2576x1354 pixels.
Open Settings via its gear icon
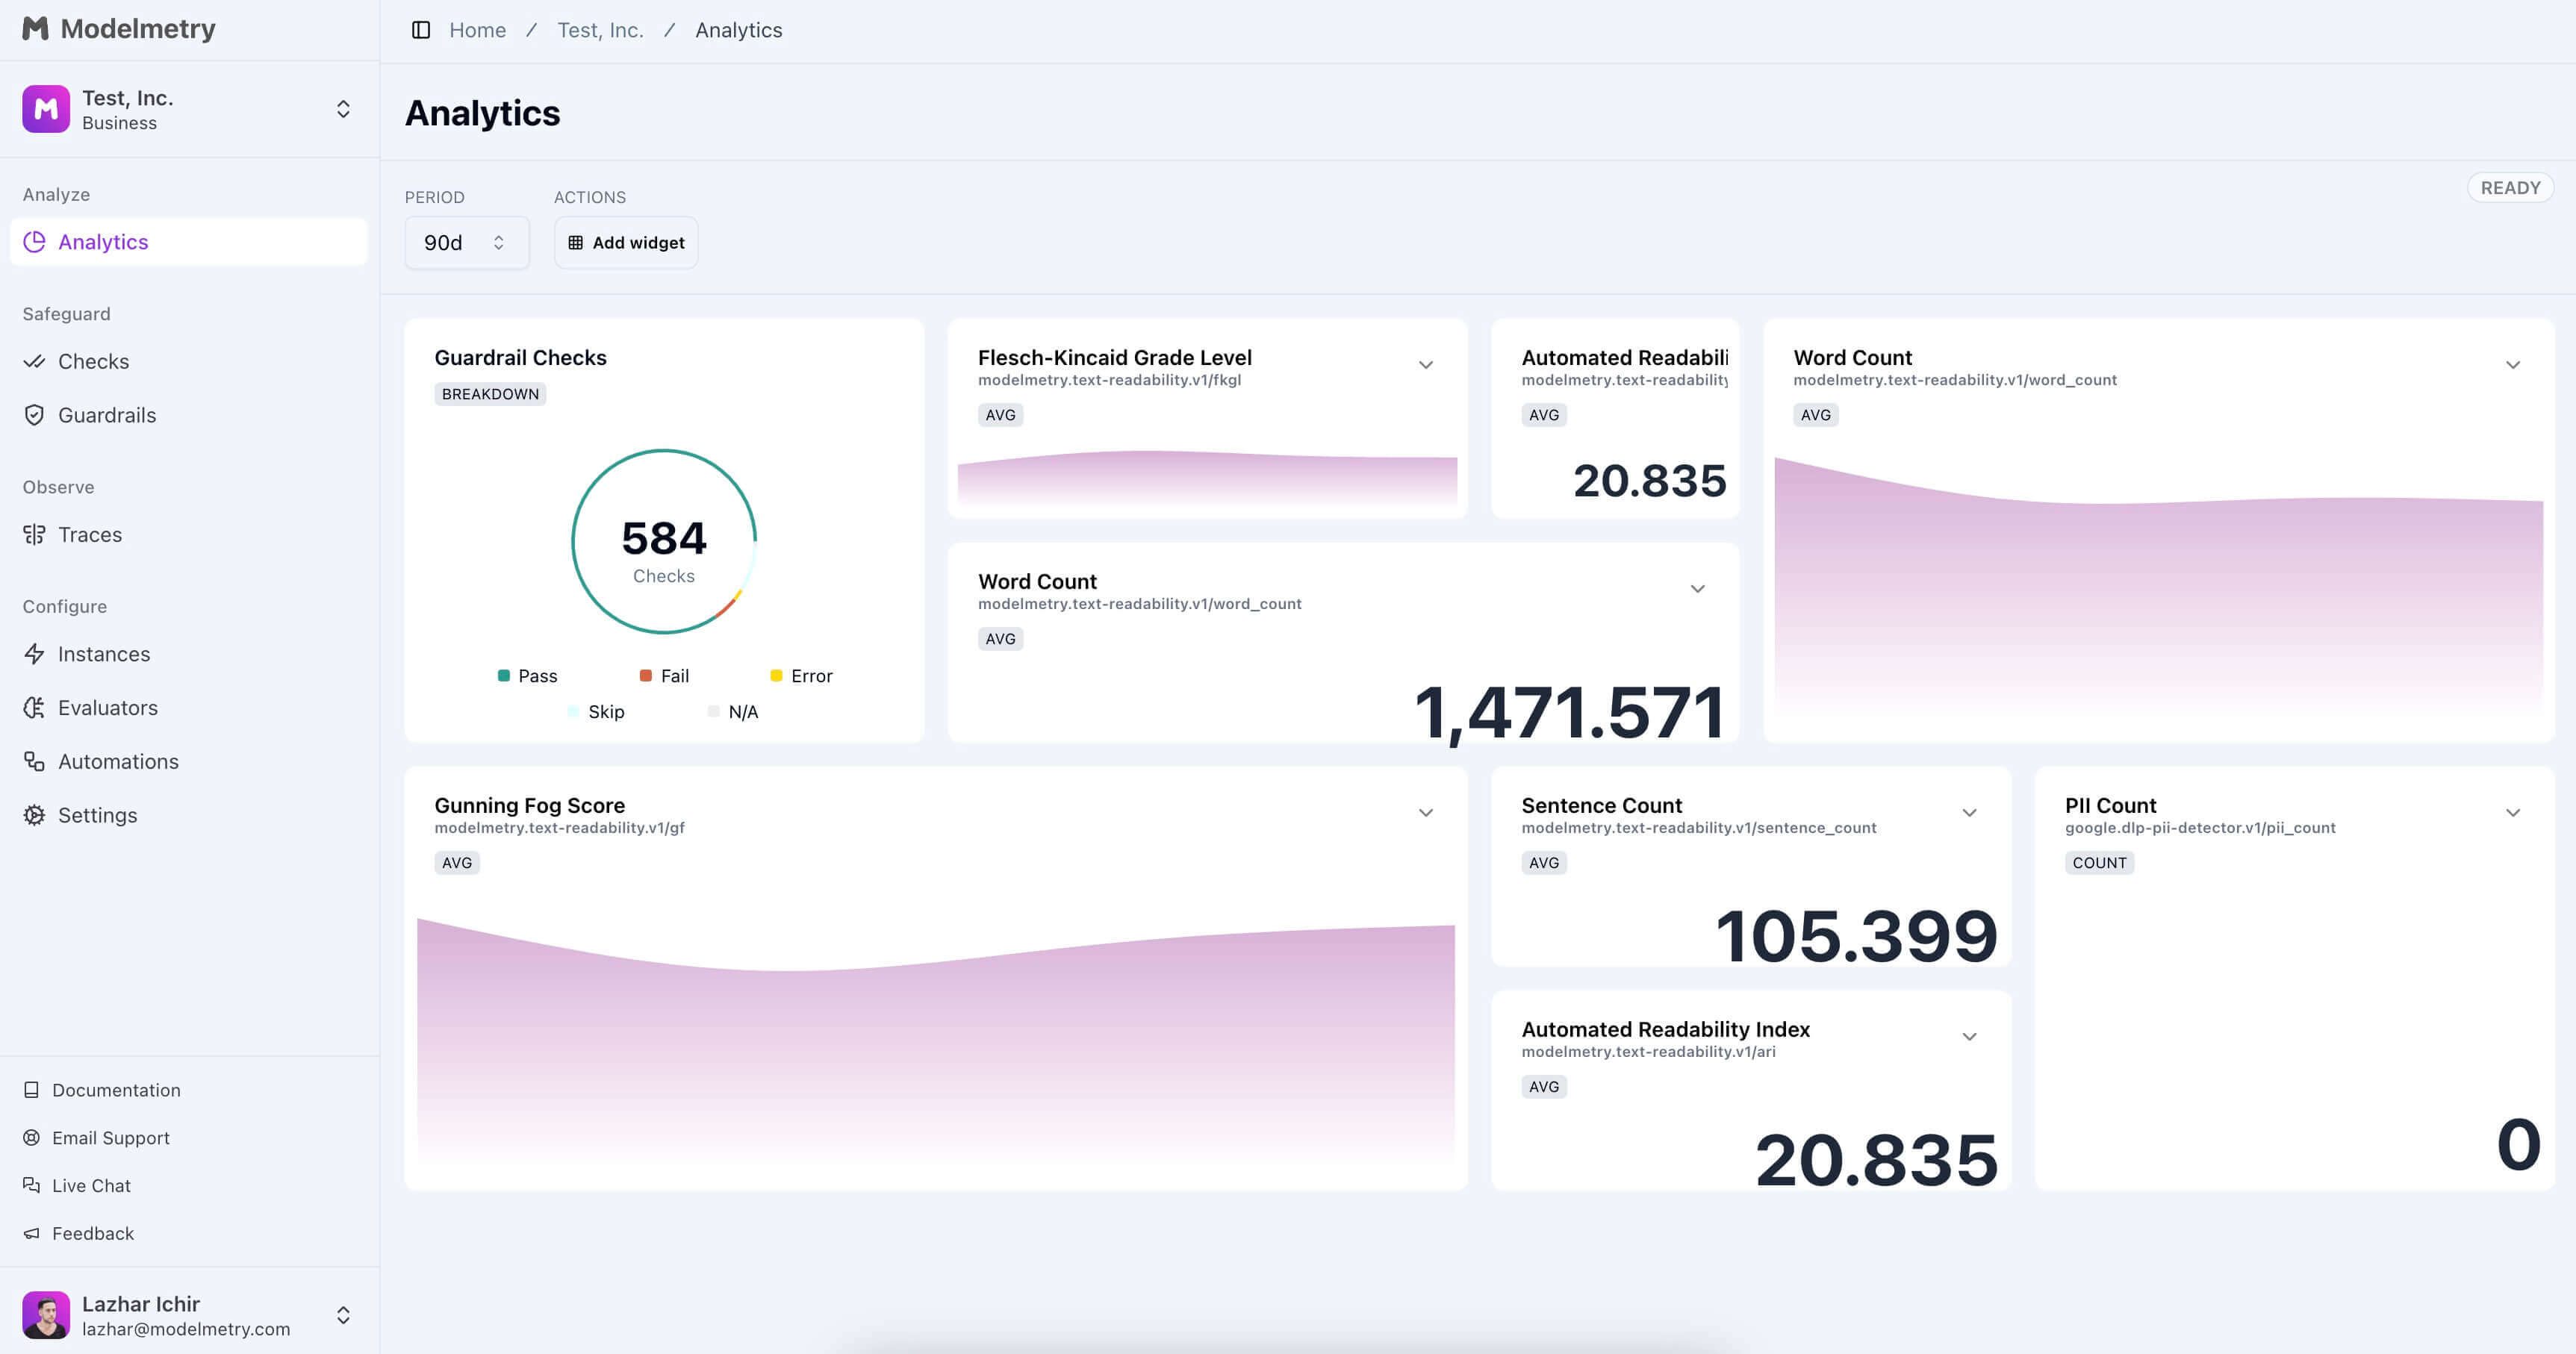[34, 815]
